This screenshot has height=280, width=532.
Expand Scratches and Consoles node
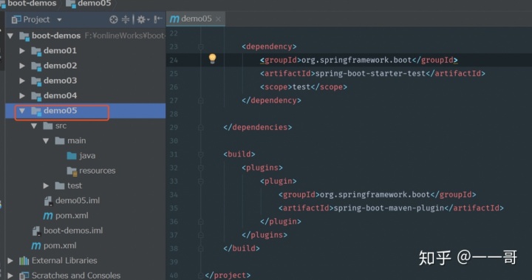(10, 276)
